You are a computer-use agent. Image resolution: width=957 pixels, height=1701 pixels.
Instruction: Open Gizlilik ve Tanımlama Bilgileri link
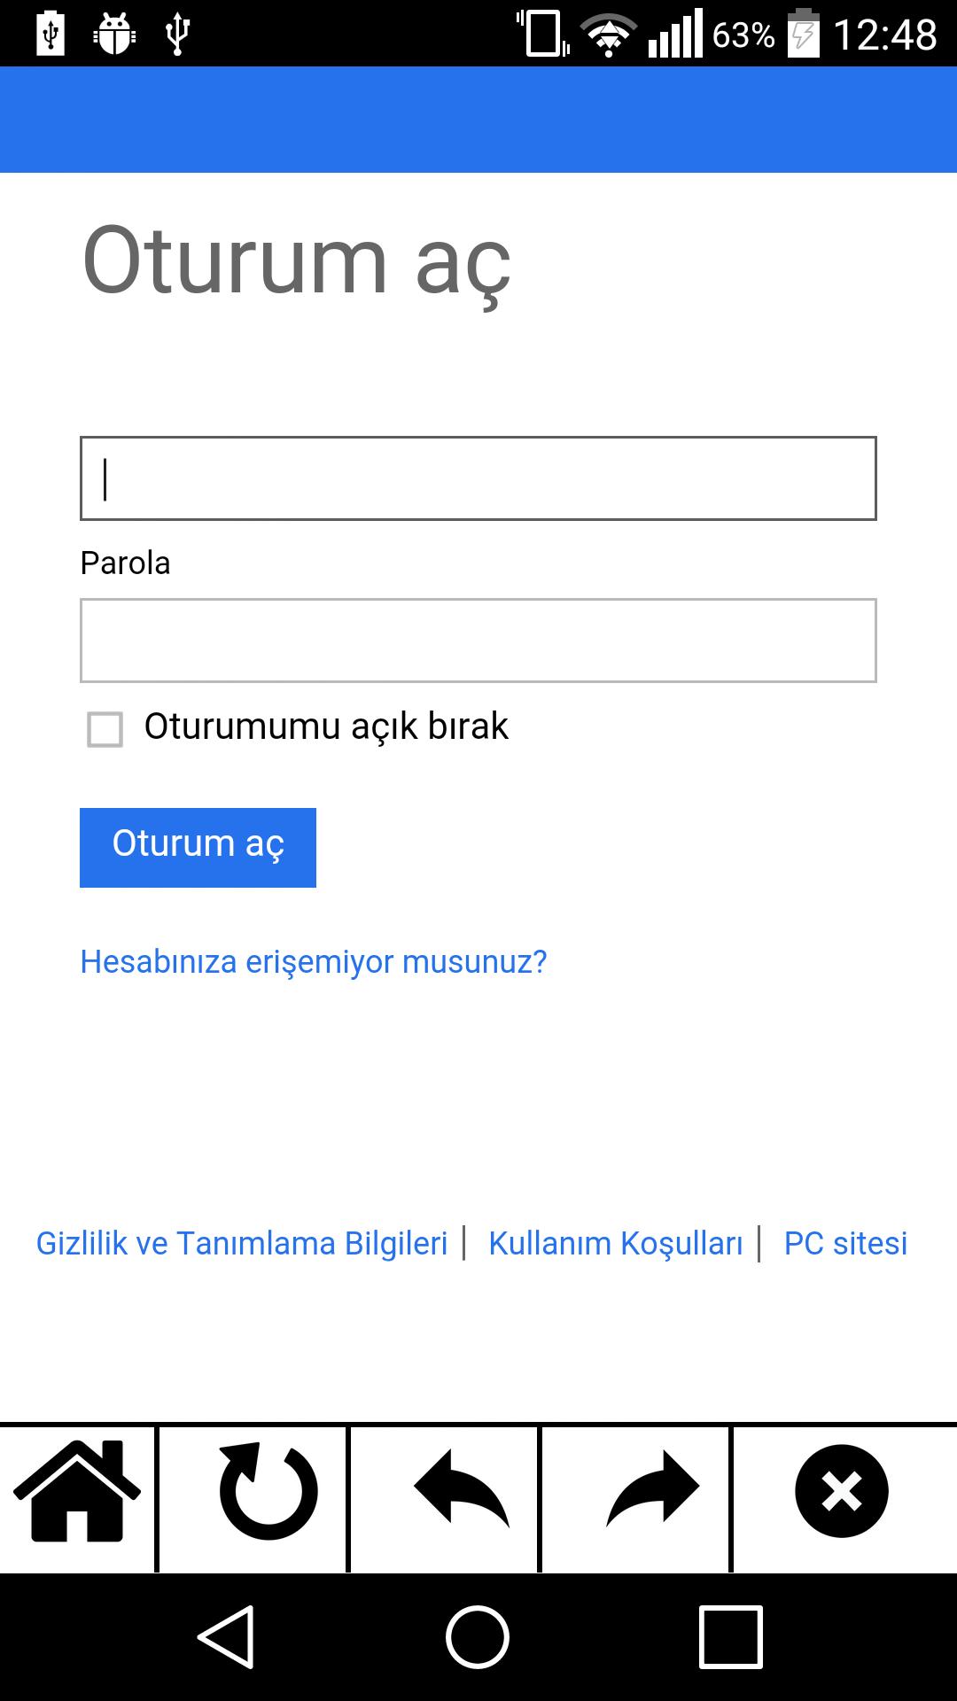240,1245
